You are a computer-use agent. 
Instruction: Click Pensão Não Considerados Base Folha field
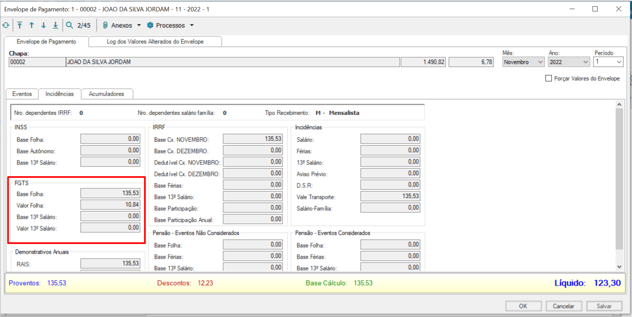click(x=253, y=245)
